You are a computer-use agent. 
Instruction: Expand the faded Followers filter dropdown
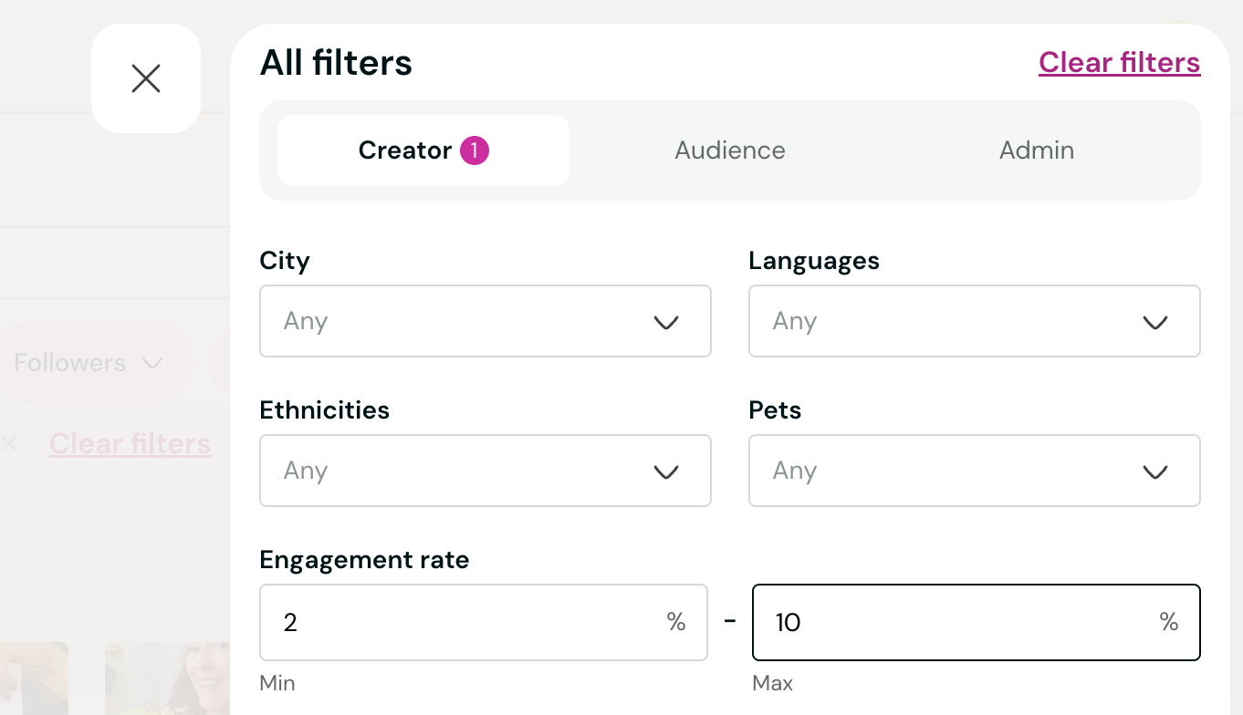tap(89, 363)
